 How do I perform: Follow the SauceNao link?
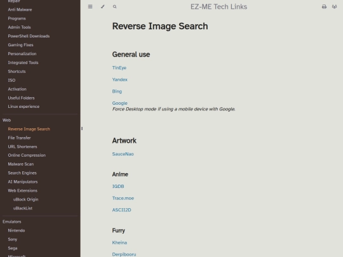(x=123, y=154)
